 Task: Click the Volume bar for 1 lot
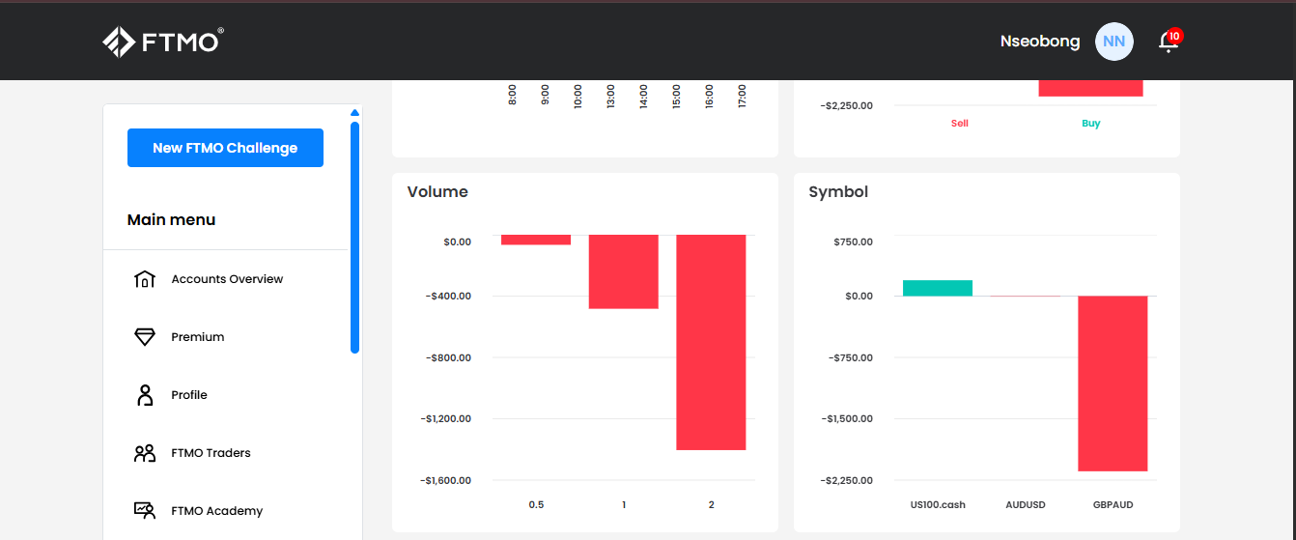624,271
